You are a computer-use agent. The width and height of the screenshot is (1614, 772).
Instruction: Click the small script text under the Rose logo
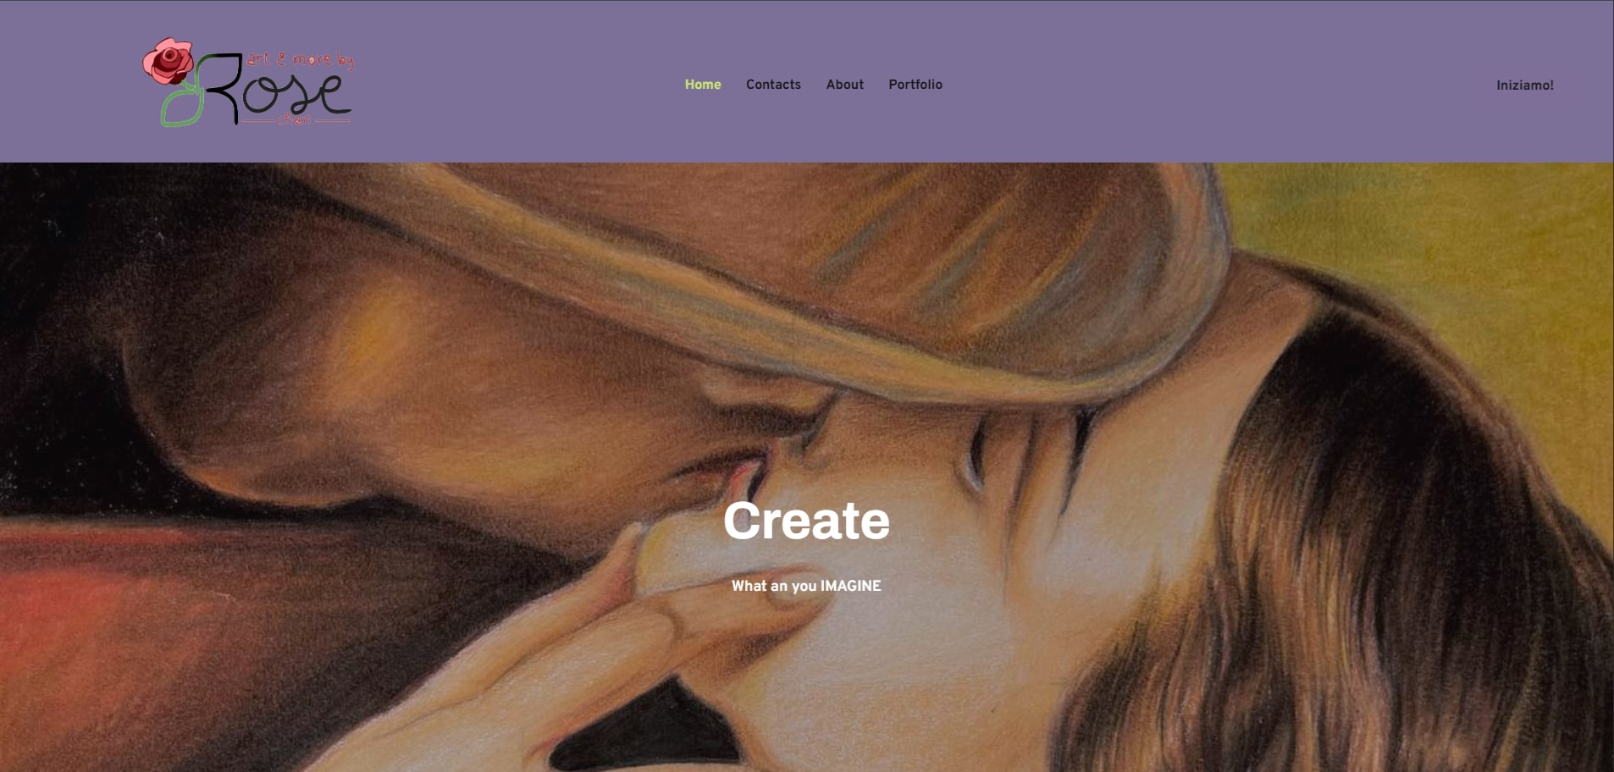coord(295,121)
